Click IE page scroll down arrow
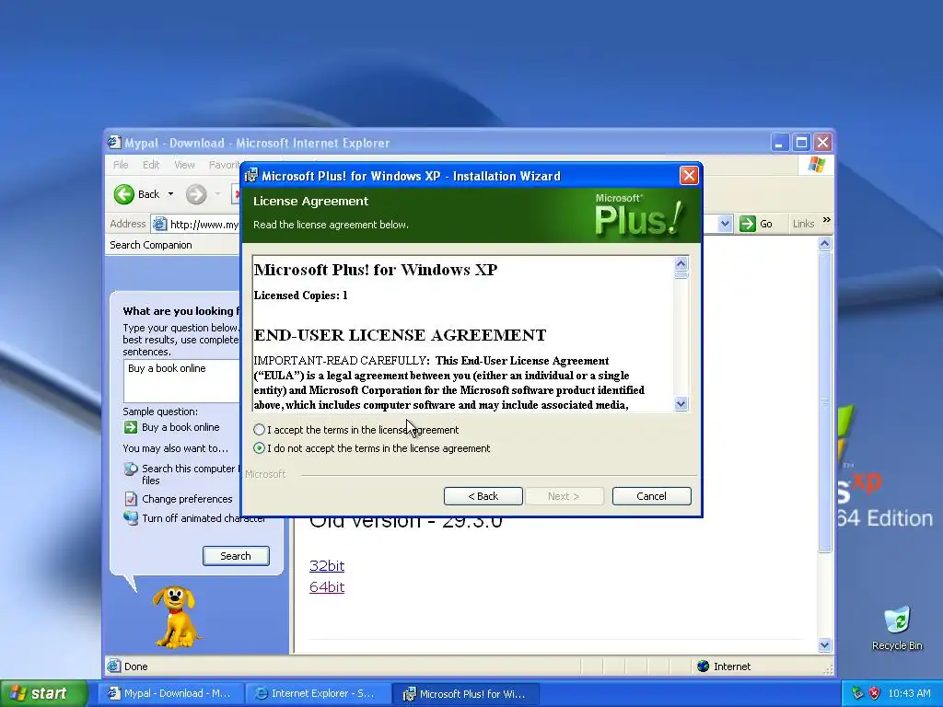 (824, 645)
